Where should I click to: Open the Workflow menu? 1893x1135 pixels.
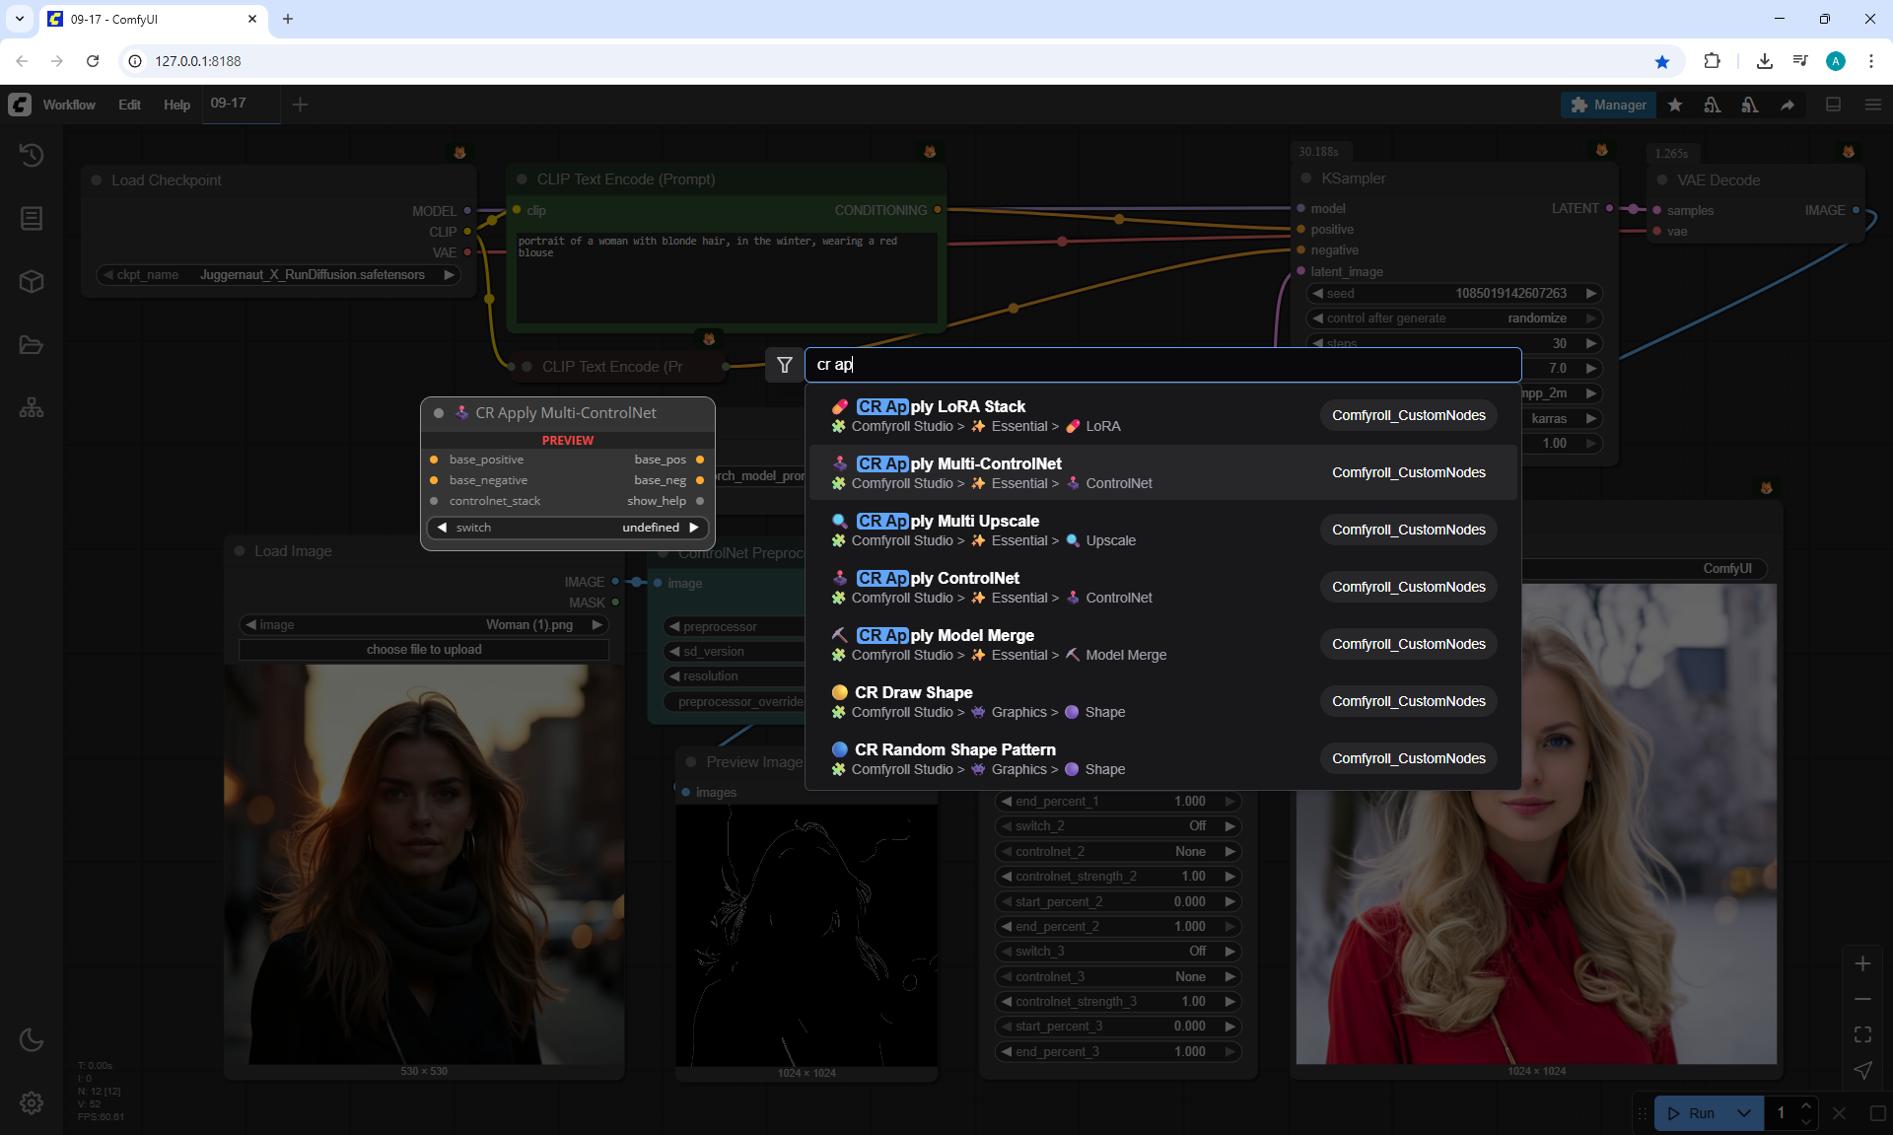pos(69,105)
